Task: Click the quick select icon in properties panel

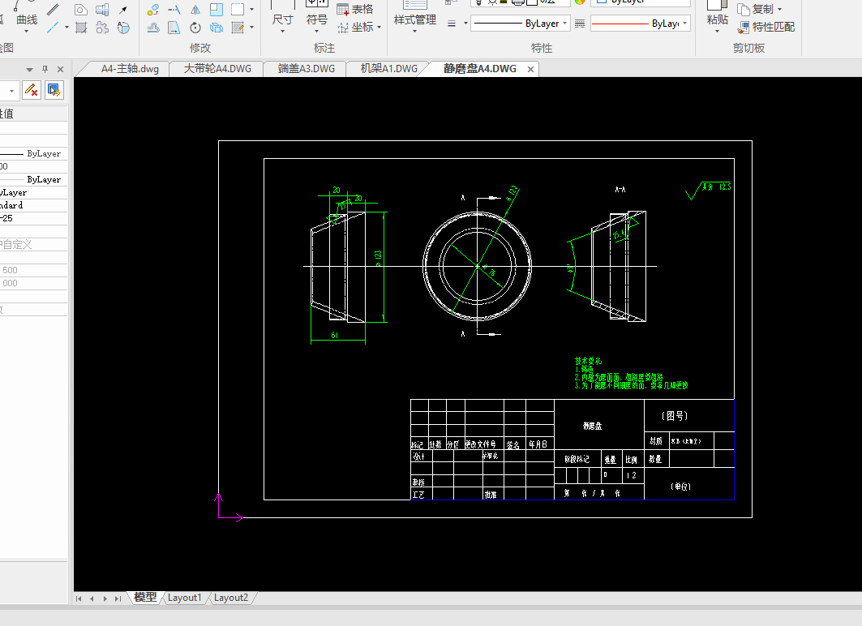Action: 54,90
